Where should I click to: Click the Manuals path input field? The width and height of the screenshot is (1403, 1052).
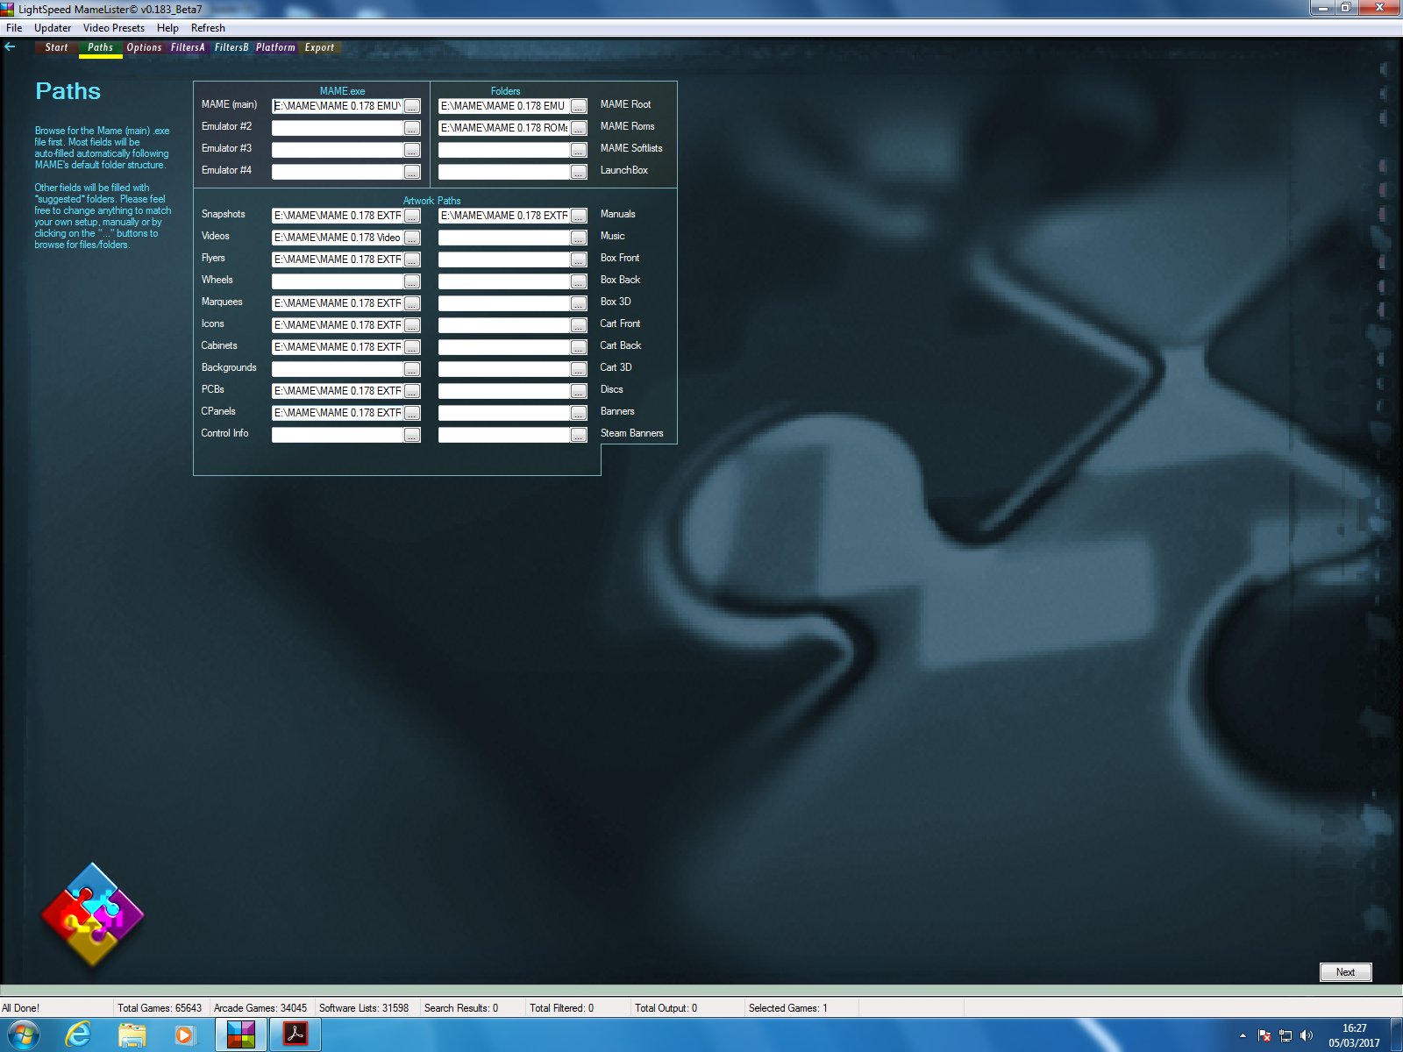(x=504, y=216)
